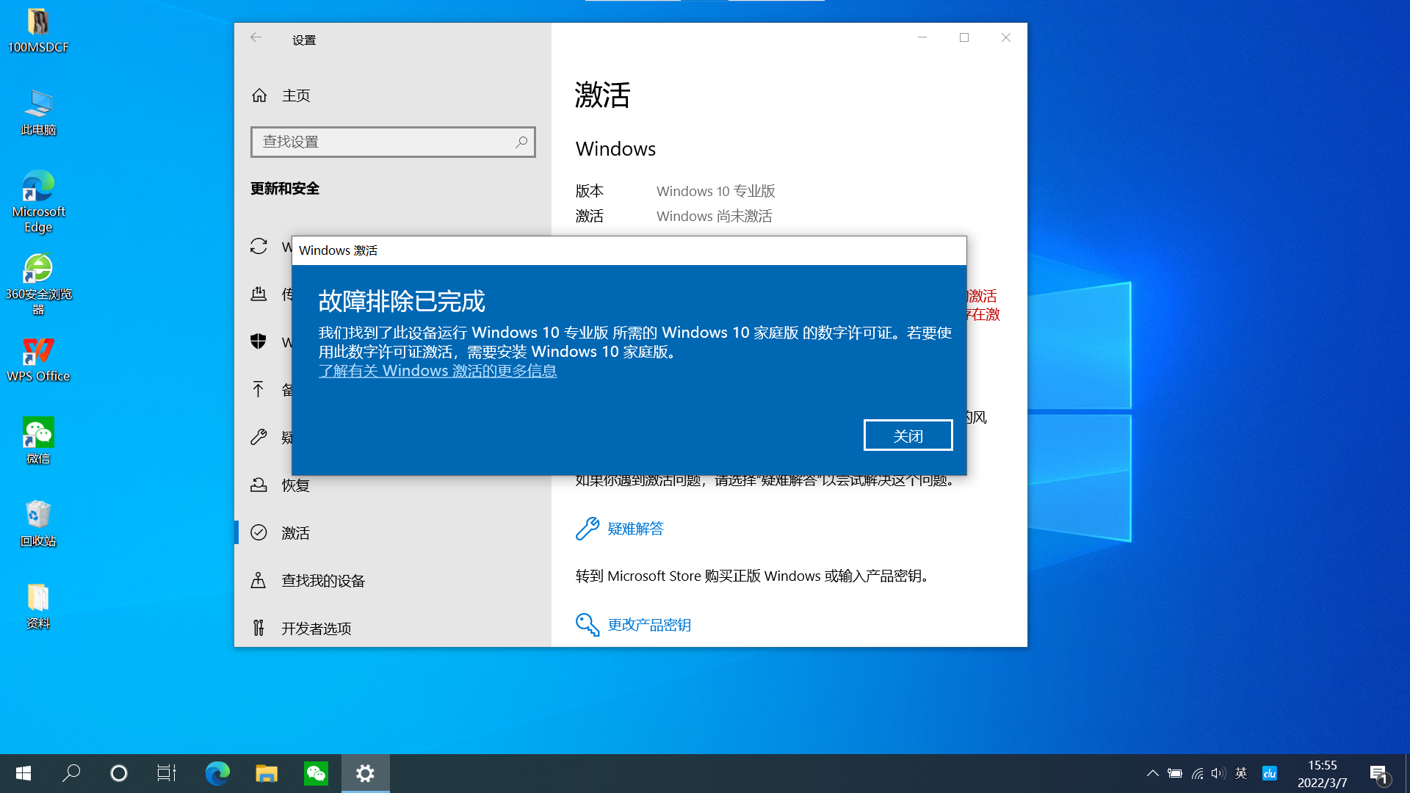Select the 微信 desktop shortcut
Screen dimensions: 1410x793
pos(38,441)
